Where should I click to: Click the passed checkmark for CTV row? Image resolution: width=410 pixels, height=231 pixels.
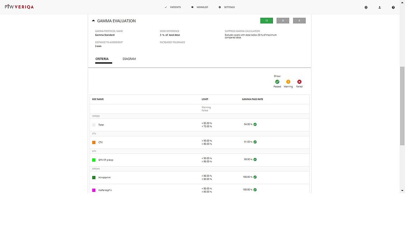coord(255,142)
